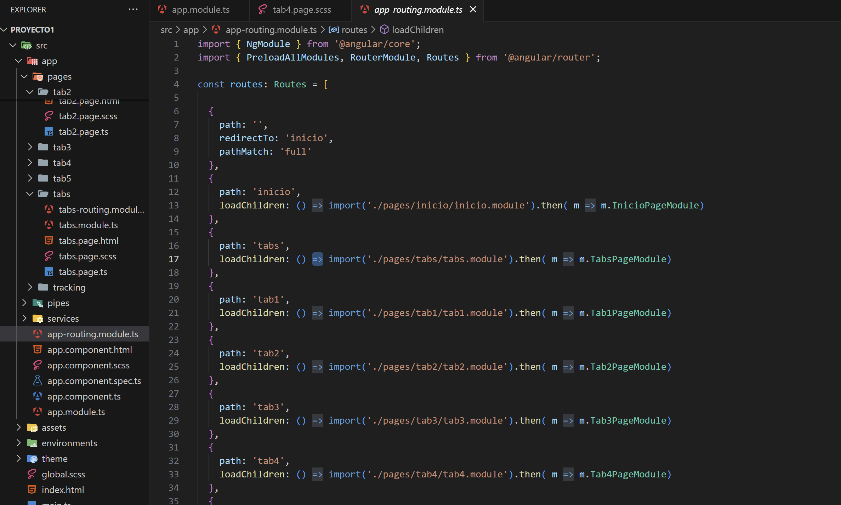
Task: Close the app-routing.module.ts tab
Action: tap(473, 10)
